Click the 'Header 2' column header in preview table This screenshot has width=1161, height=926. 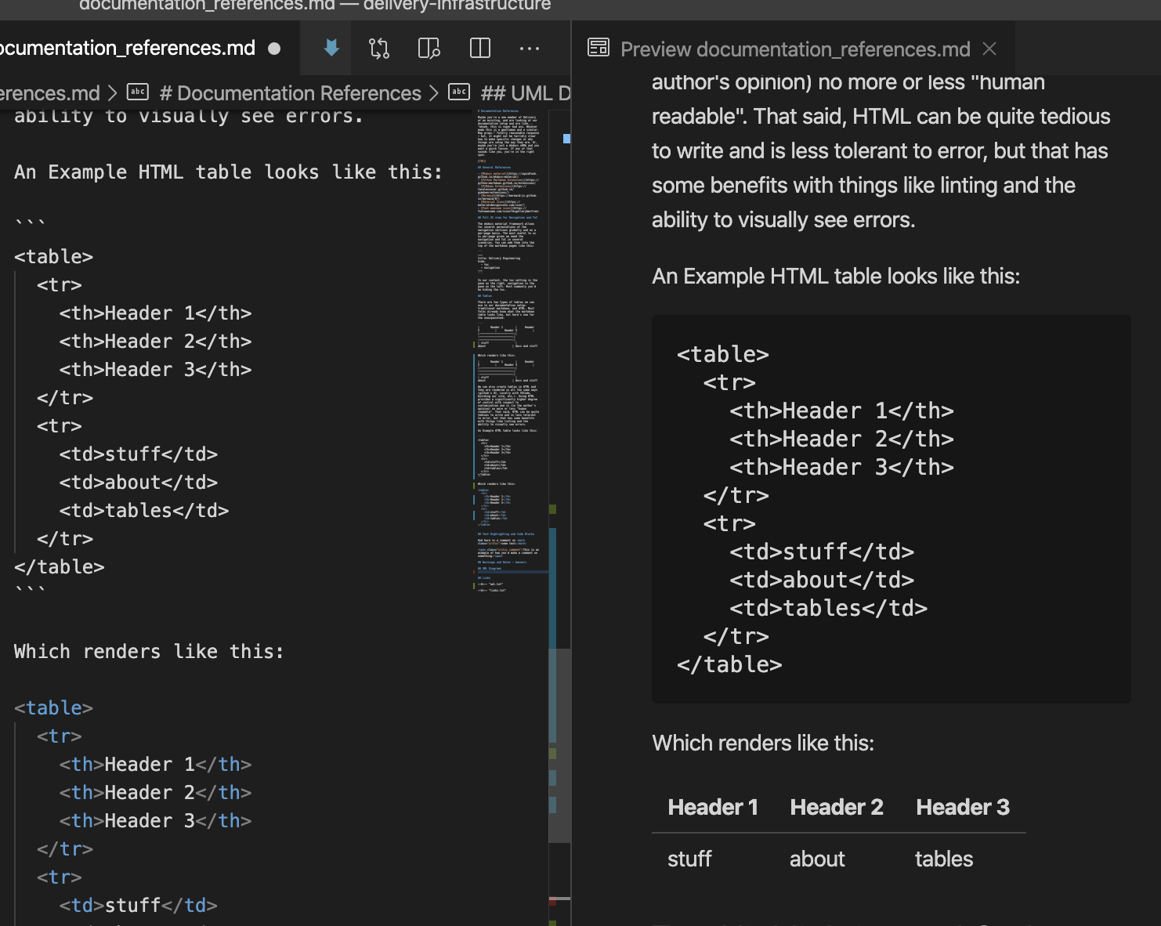[837, 808]
